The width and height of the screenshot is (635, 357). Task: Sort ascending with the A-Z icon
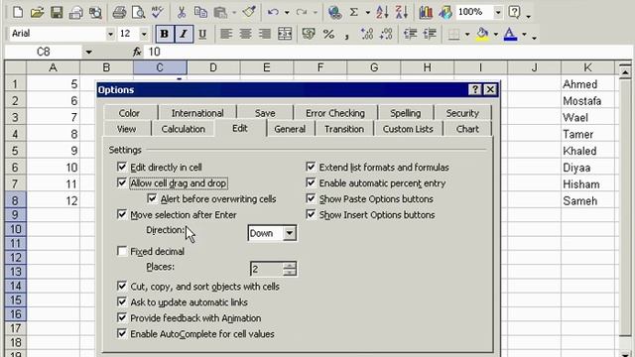(x=382, y=13)
